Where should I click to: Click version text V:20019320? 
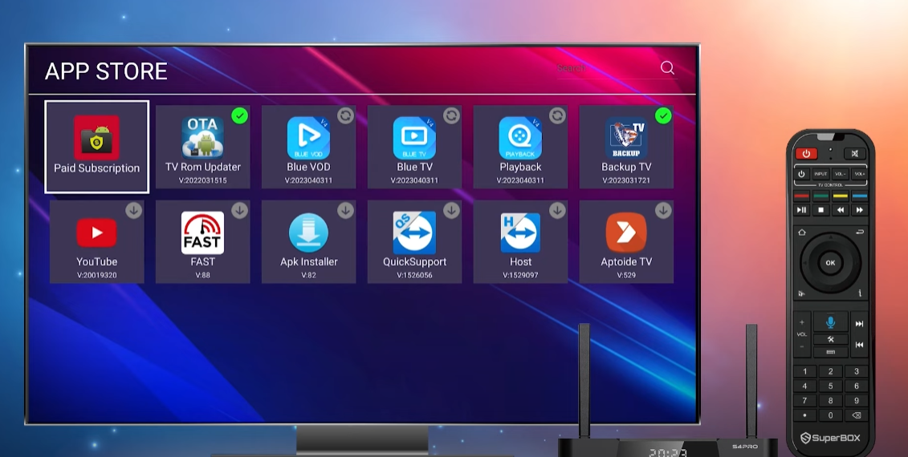(x=96, y=275)
